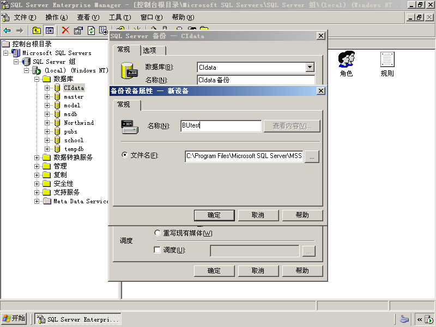Click 取消 in the SQL Server backup dialog

tap(258, 270)
